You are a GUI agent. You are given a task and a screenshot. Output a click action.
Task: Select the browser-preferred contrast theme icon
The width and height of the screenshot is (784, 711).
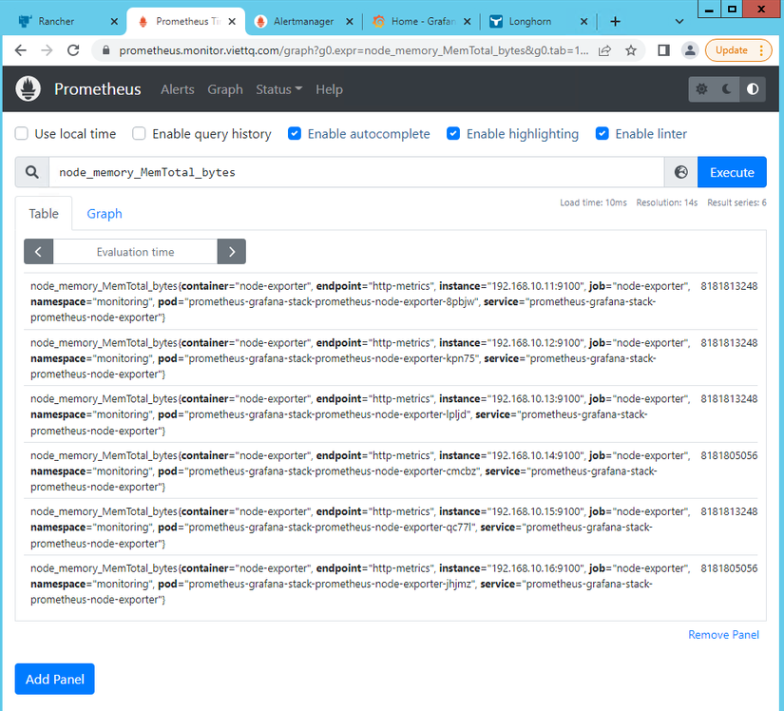point(753,89)
